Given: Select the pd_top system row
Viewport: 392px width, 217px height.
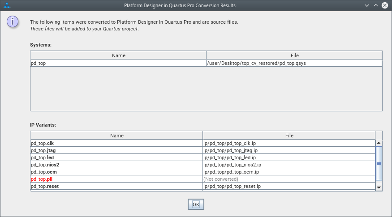Looking at the screenshot, I should (118, 63).
